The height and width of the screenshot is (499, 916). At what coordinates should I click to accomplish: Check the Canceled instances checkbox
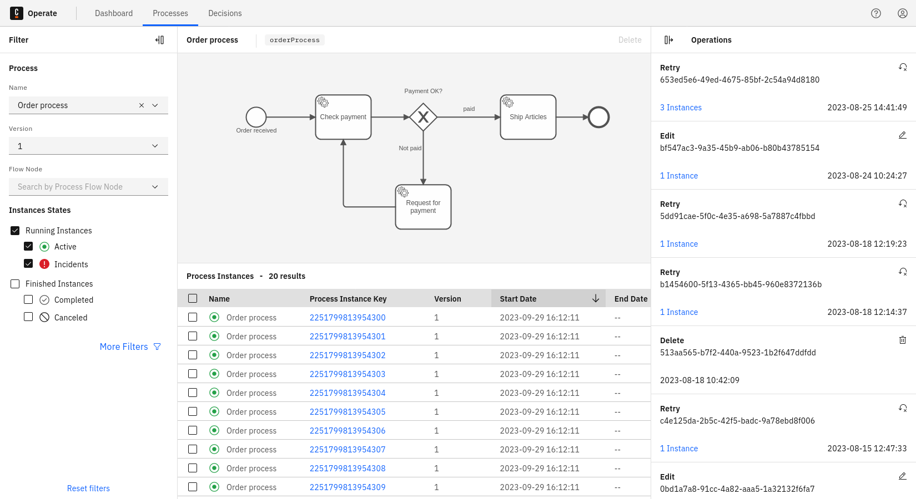(28, 317)
